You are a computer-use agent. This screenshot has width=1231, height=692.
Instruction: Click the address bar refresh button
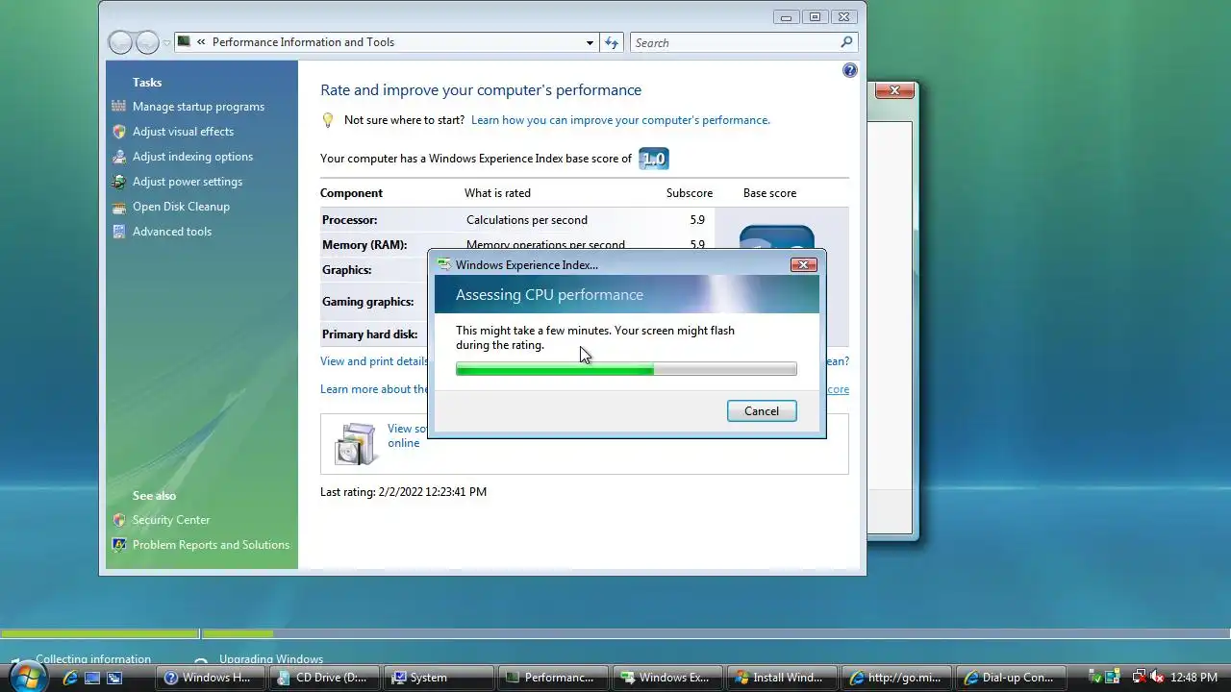(612, 42)
